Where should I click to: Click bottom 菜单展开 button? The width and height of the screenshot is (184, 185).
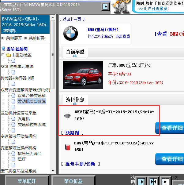click(x=27, y=181)
